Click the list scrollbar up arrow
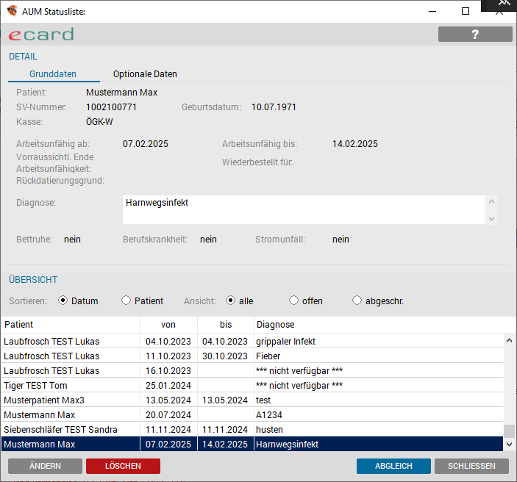The width and height of the screenshot is (517, 482). [509, 340]
